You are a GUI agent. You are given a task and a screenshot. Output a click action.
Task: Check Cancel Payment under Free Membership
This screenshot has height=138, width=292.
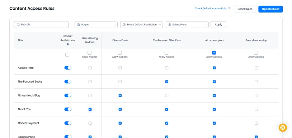pos(256,123)
